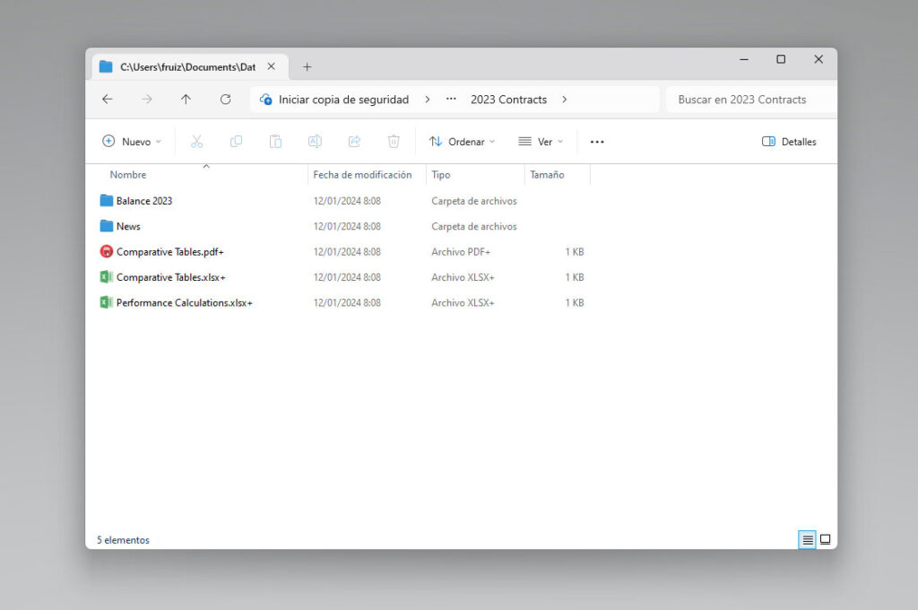Open the Nuevo dropdown menu
This screenshot has width=918, height=610.
coord(131,141)
